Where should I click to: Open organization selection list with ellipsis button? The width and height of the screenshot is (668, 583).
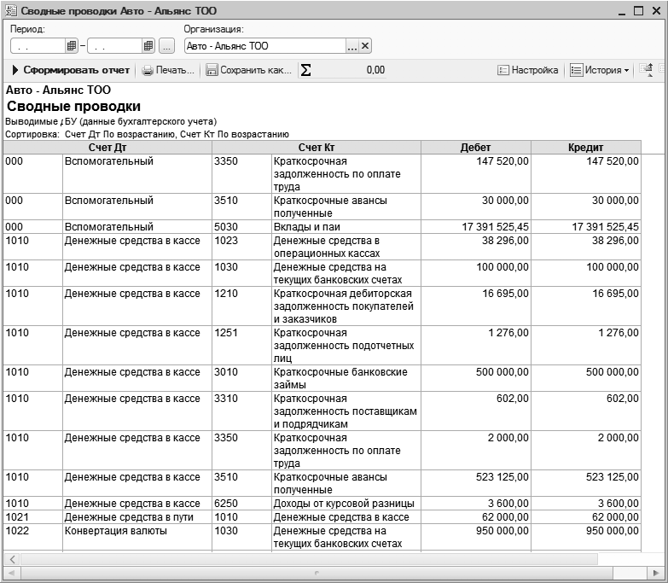point(352,46)
